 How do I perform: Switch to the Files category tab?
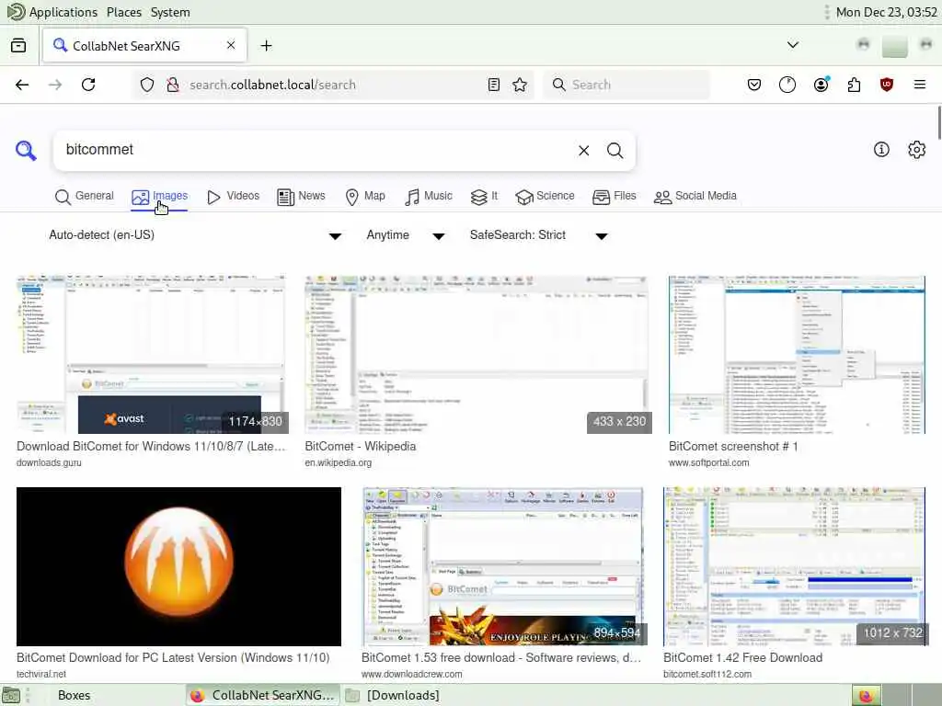614,197
